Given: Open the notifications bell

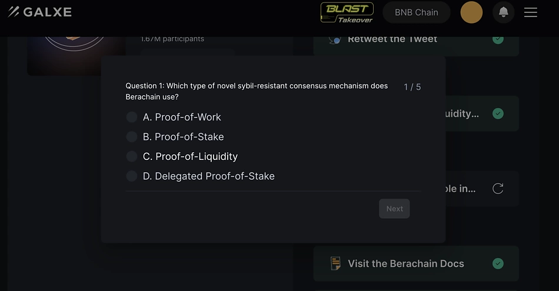Looking at the screenshot, I should [503, 12].
